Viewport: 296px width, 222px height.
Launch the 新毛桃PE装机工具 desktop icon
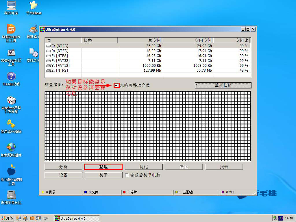point(11,175)
